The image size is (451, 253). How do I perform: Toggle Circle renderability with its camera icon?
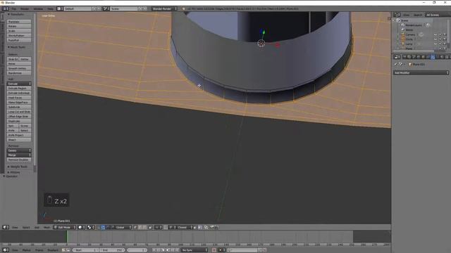(x=445, y=39)
